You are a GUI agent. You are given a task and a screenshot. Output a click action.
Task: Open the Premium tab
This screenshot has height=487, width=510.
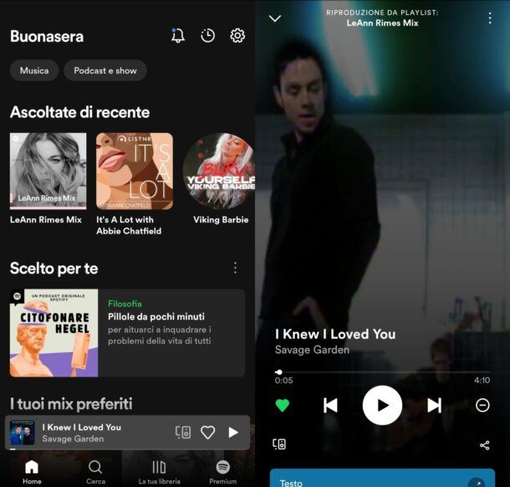pos(222,472)
